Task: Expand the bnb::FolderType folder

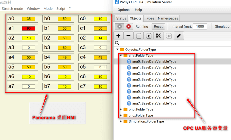Action: tap(121, 109)
